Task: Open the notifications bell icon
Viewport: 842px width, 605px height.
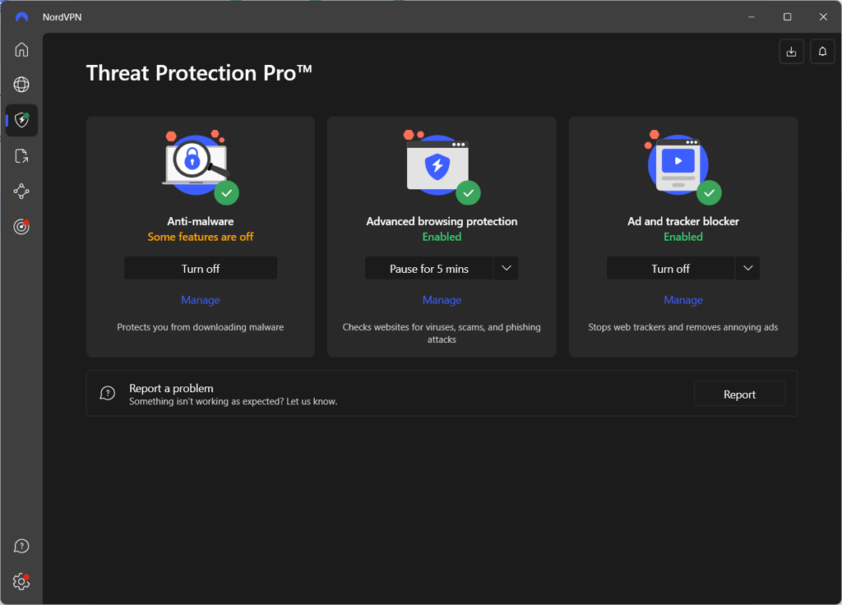Action: pos(822,52)
